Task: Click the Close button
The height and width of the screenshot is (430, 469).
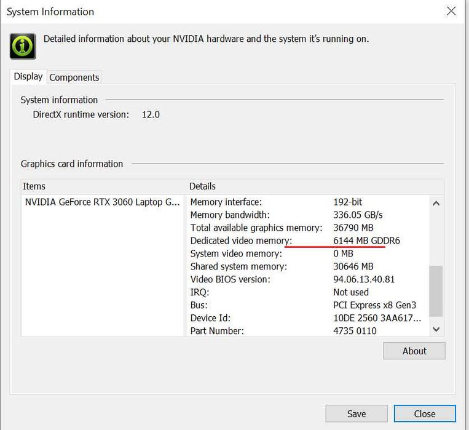Action: (x=424, y=413)
